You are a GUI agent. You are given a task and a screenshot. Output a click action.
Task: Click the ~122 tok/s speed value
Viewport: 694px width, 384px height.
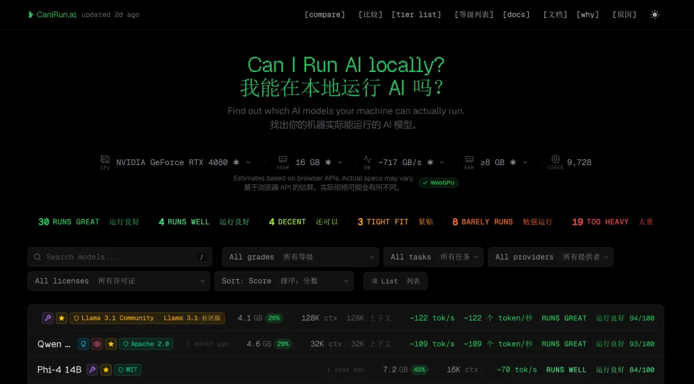point(432,318)
